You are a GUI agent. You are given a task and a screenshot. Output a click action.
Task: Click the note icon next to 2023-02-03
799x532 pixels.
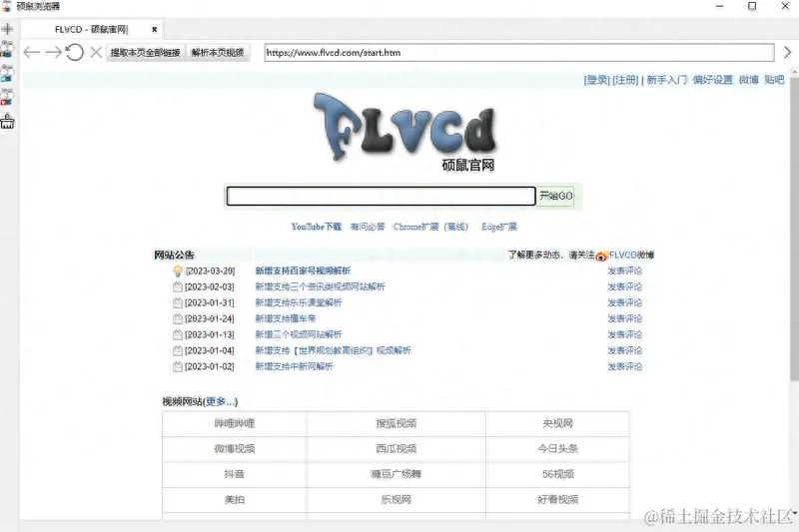pyautogui.click(x=178, y=286)
